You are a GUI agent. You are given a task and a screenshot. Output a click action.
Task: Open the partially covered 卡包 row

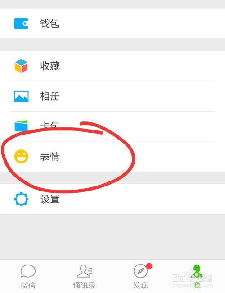coord(112,126)
